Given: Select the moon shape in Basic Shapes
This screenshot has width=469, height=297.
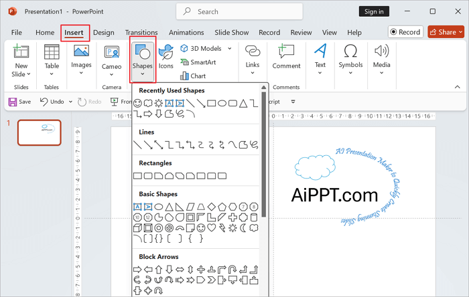Looking at the screenshot, I should 243,228.
